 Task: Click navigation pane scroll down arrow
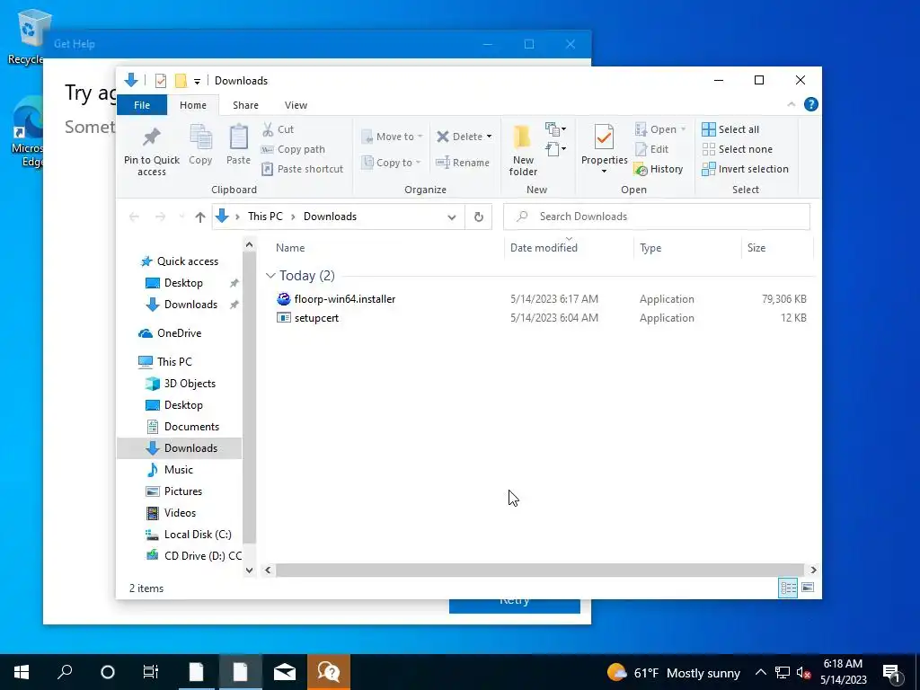coord(250,571)
